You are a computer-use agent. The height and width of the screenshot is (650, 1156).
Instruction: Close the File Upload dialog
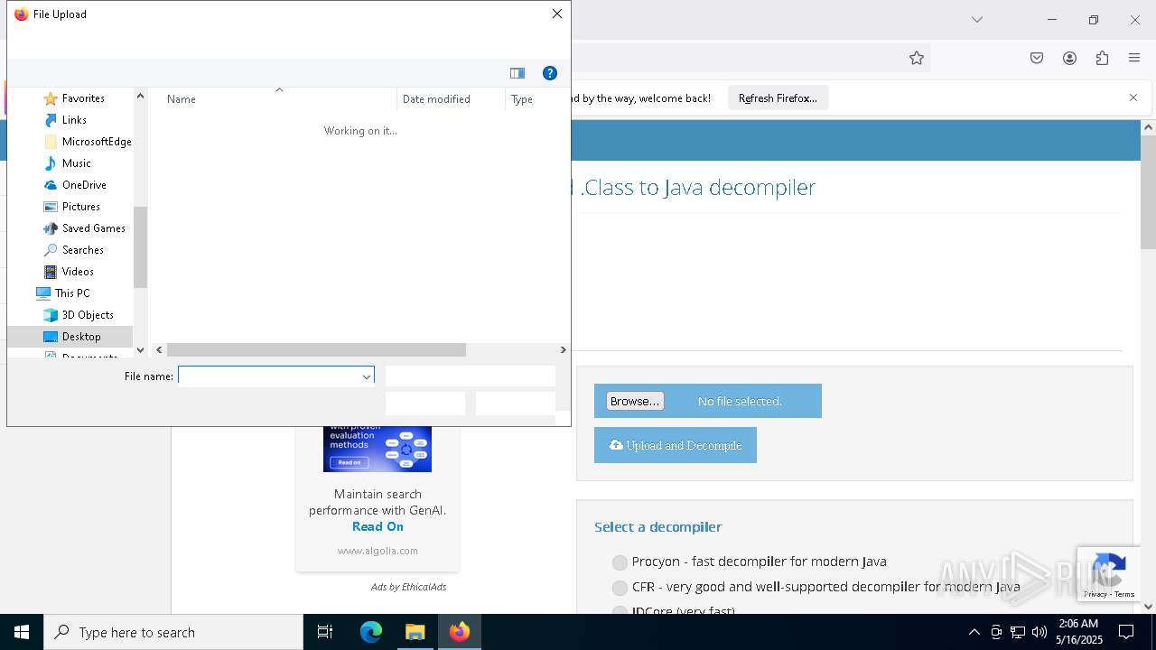coord(557,14)
